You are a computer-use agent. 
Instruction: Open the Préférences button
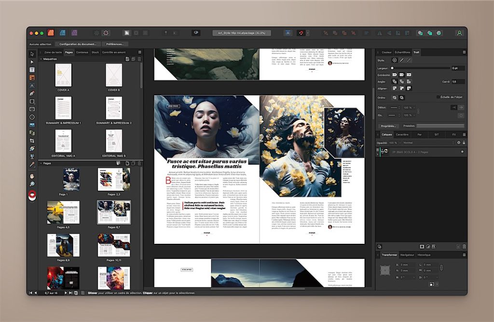[115, 44]
